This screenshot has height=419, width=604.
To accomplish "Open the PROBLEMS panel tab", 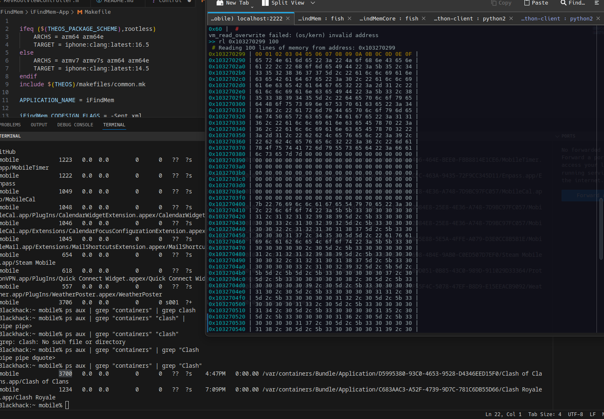I will pyautogui.click(x=10, y=125).
